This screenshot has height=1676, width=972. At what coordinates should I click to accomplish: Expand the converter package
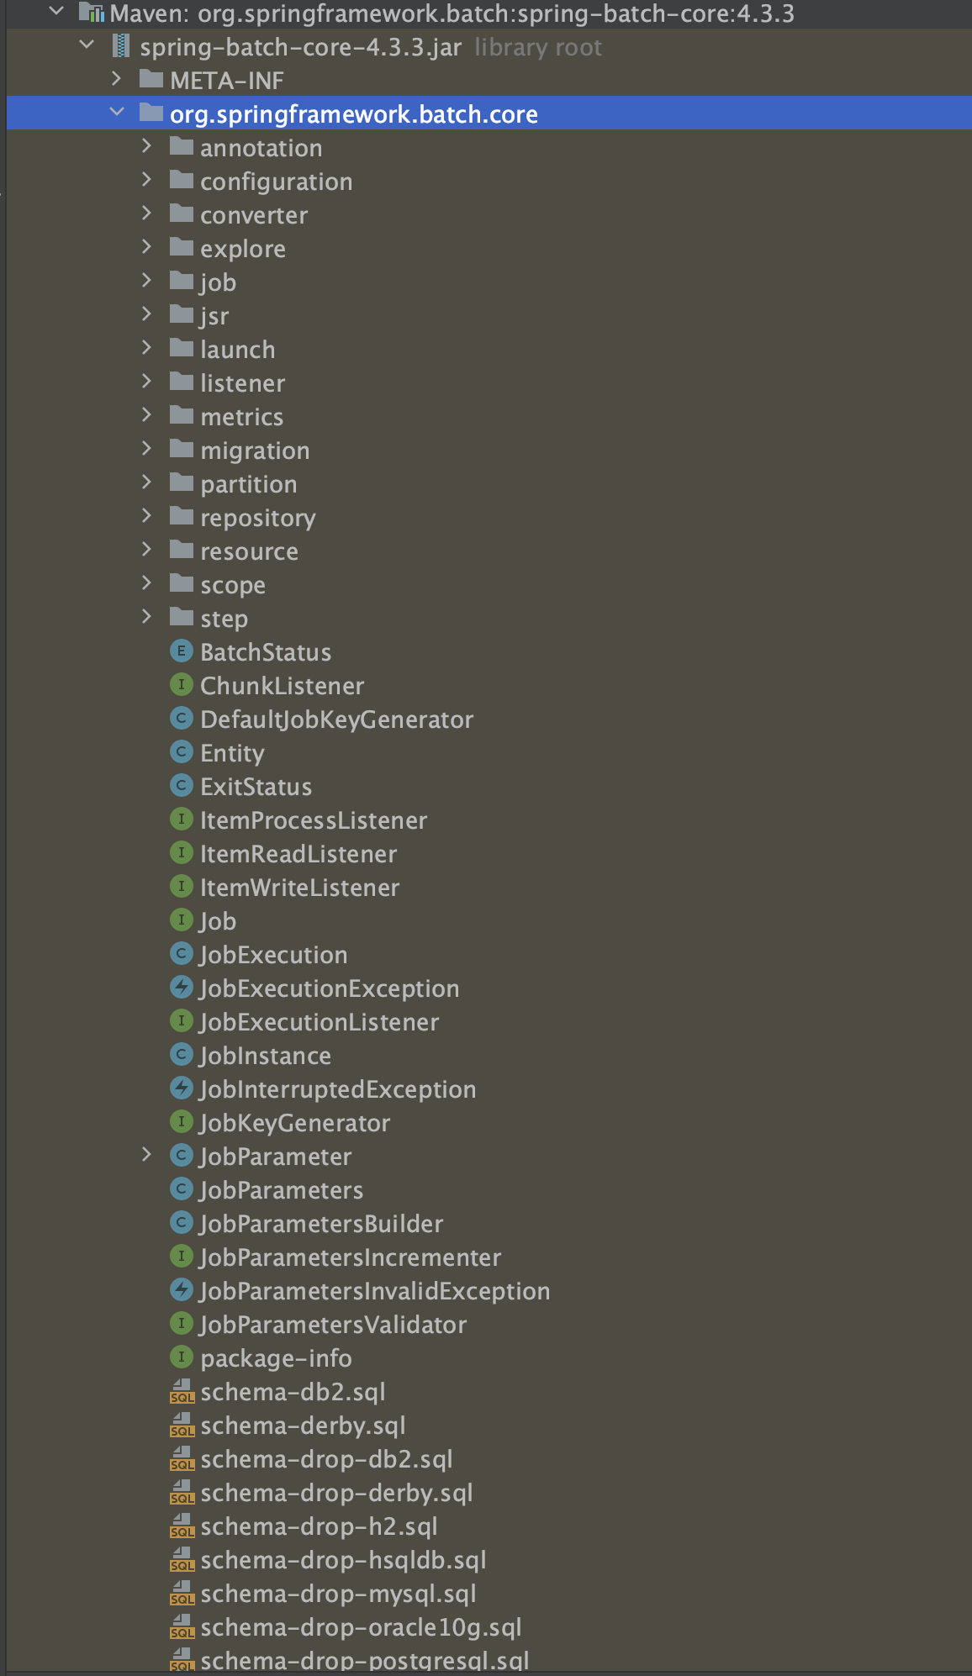(147, 213)
